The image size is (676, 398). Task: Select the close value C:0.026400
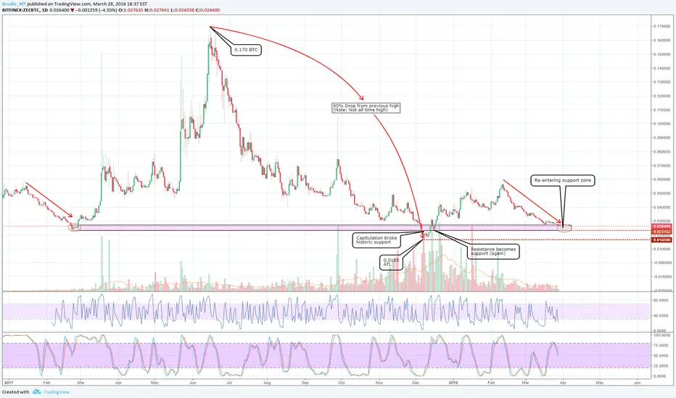[x=207, y=9]
